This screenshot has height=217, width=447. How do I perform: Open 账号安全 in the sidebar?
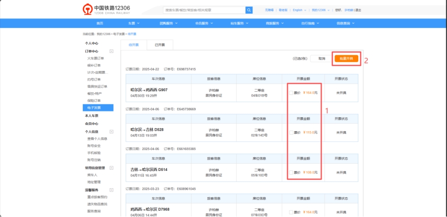(94, 146)
